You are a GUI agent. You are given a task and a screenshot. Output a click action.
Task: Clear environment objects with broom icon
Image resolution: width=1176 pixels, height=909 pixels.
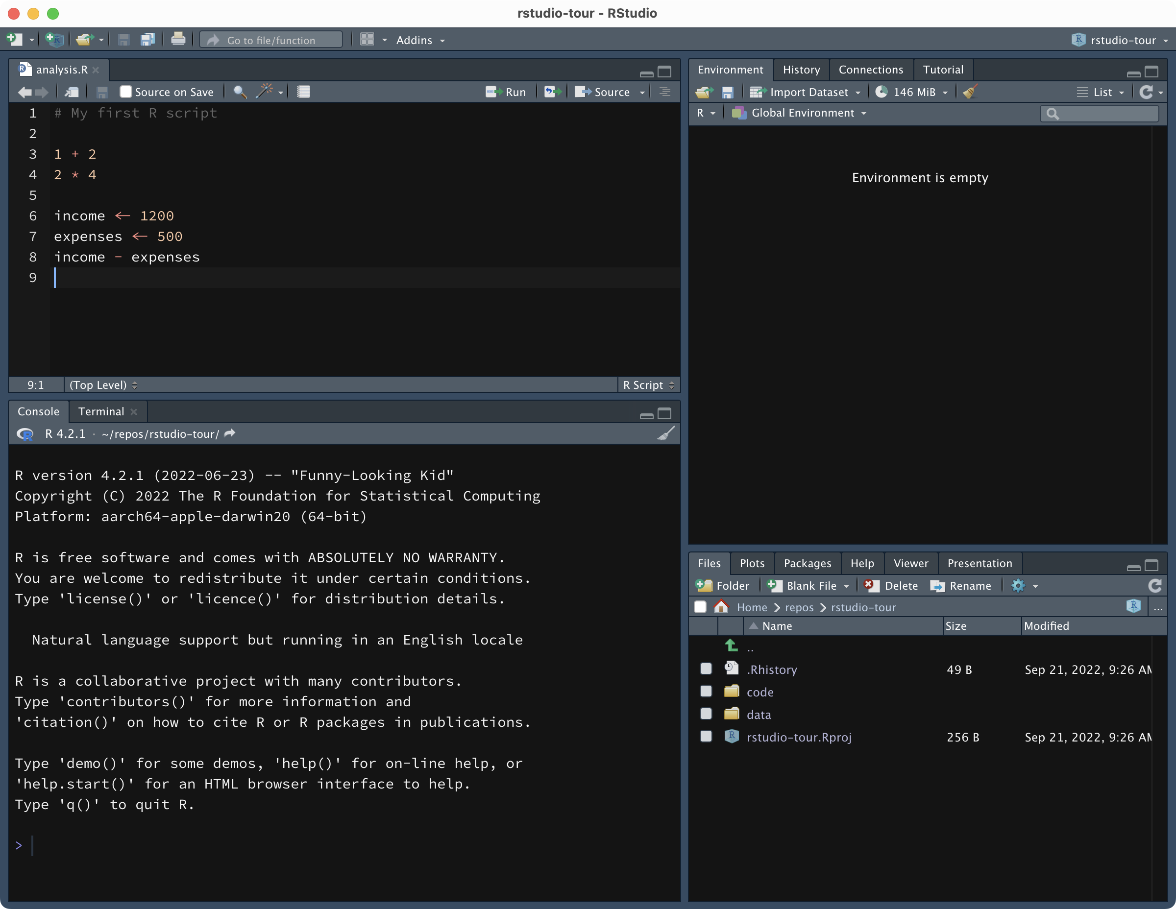(970, 92)
